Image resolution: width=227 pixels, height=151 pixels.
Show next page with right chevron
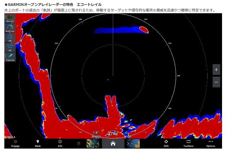pos(128,144)
